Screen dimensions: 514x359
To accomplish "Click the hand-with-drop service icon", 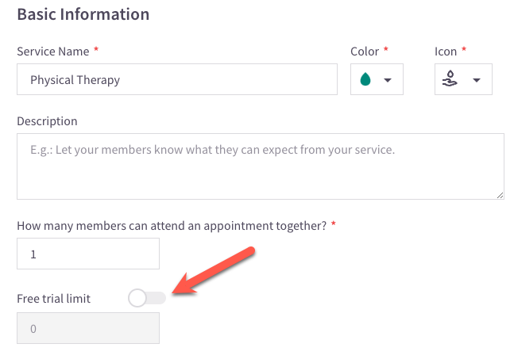I will [x=450, y=78].
